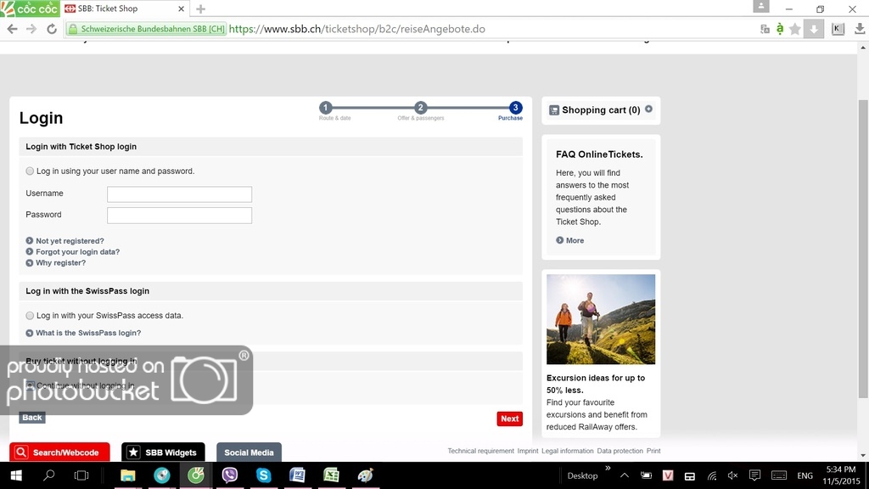This screenshot has height=489, width=869.
Task: Click the Back button
Action: pos(32,418)
